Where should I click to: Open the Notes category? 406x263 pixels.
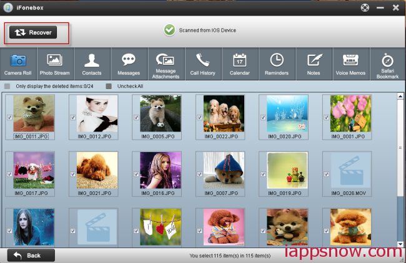(x=313, y=64)
